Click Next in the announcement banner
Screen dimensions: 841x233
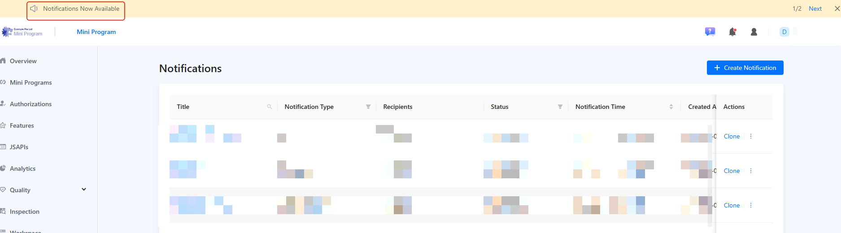point(815,9)
